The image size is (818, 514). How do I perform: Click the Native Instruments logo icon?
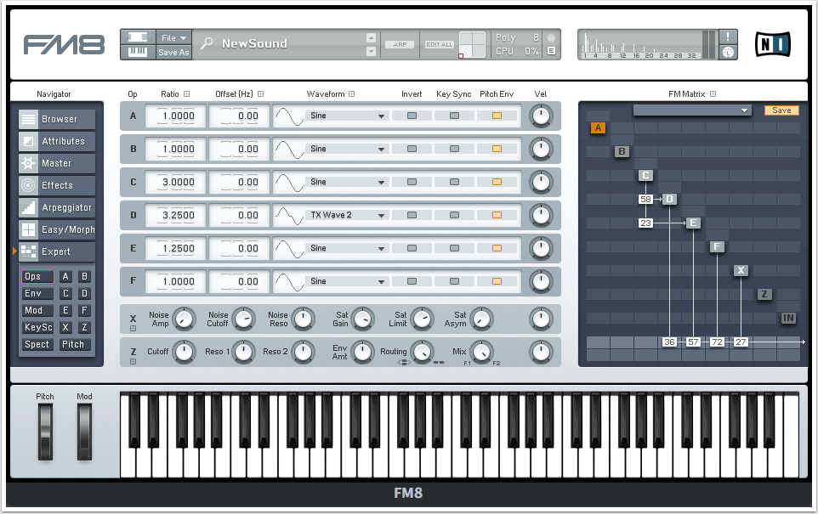tap(772, 44)
